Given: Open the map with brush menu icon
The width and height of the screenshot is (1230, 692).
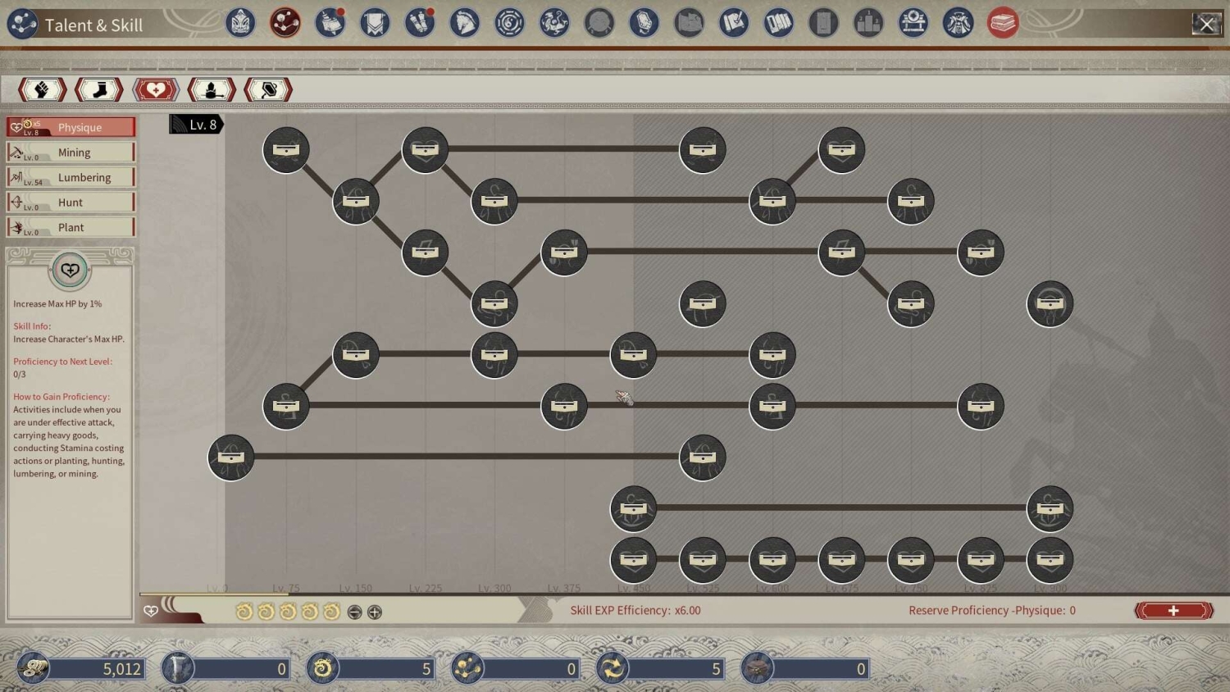Looking at the screenshot, I should click(x=733, y=23).
